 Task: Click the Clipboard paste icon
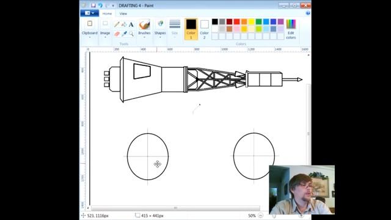[90, 24]
